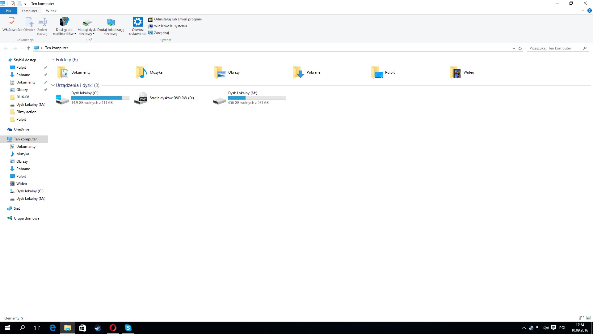Switch to details view layout icon

pyautogui.click(x=582, y=318)
